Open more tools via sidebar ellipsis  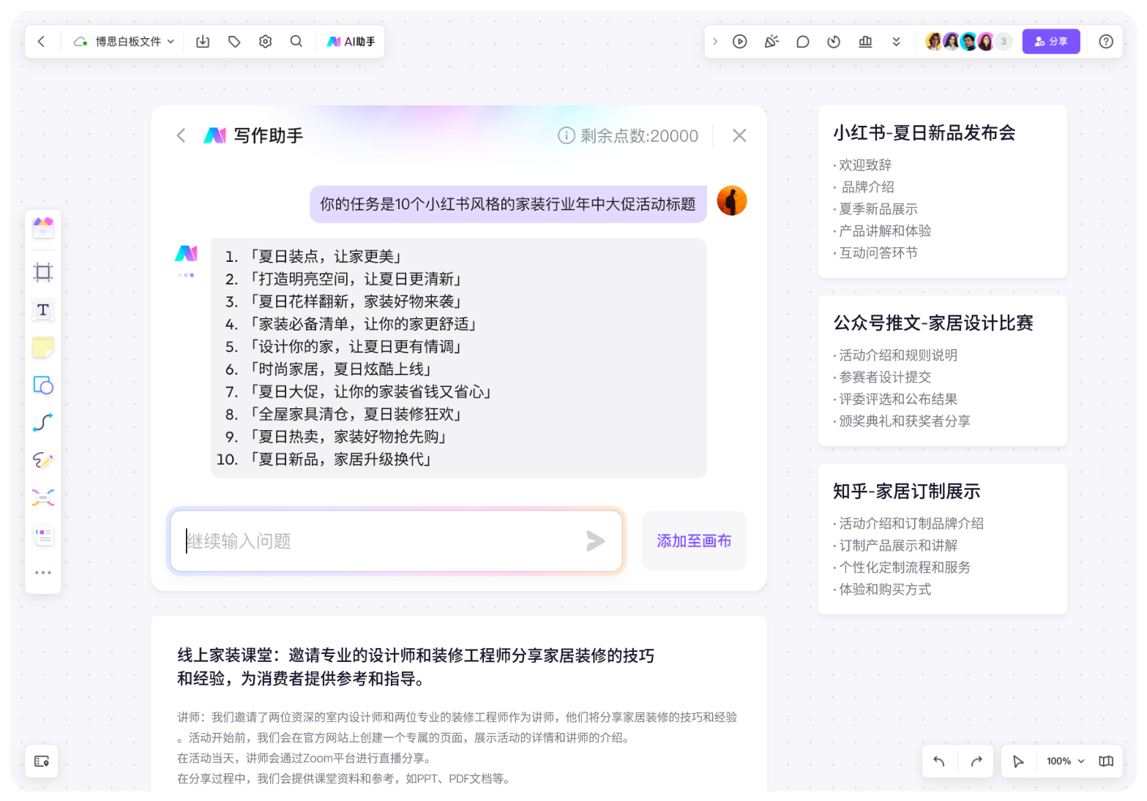click(x=42, y=572)
